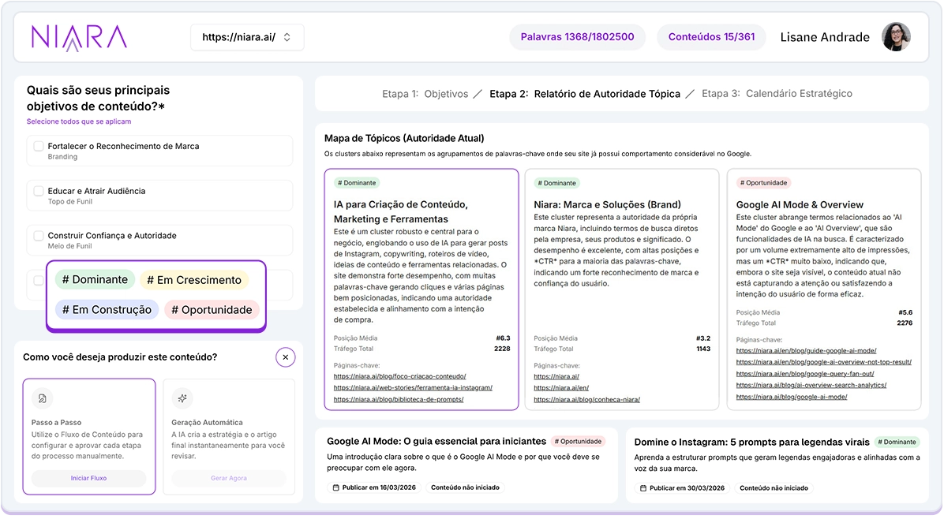944x519 pixels.
Task: Check Fortalecer o Reconhecimento de Marca
Action: coord(38,146)
